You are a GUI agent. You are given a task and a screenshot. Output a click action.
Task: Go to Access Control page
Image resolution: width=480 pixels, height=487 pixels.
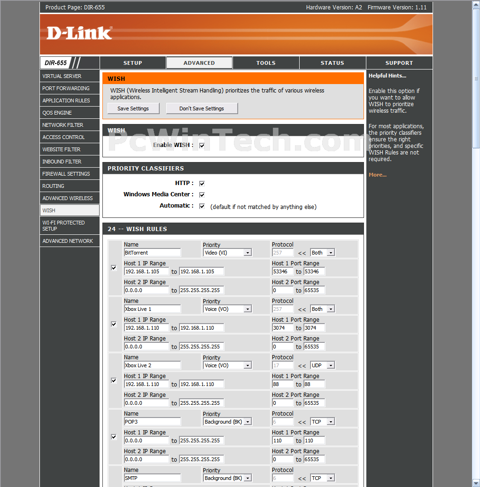click(70, 137)
